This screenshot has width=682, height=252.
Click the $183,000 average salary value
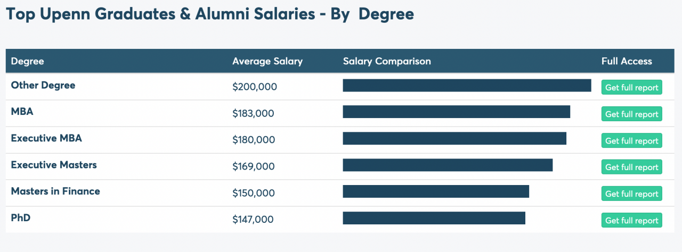coord(254,113)
